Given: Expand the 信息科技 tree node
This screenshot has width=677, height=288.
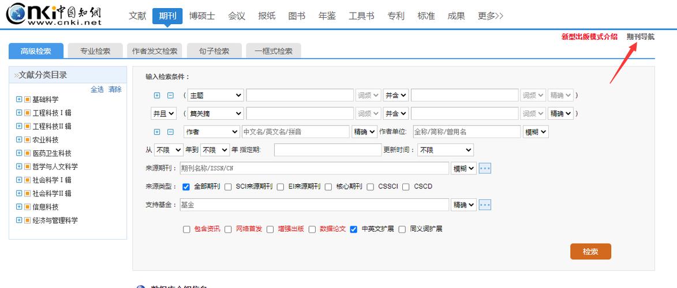Looking at the screenshot, I should point(18,207).
